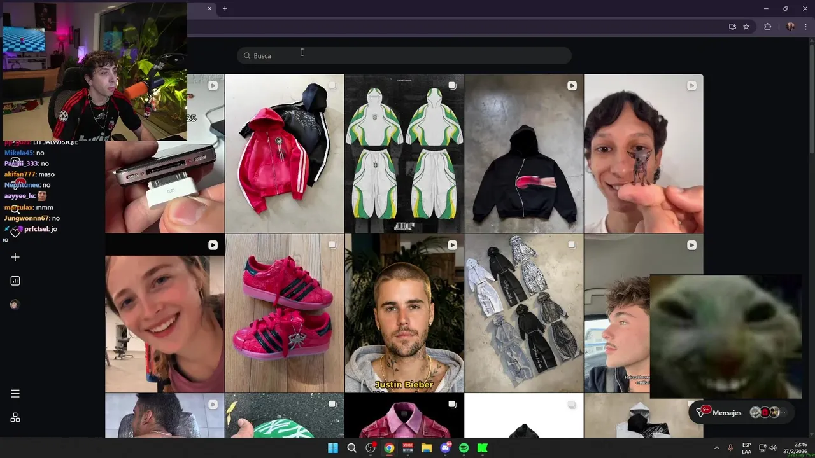Viewport: 815px width, 458px height.
Task: Switch to Chrome in taskbar
Action: (x=389, y=448)
